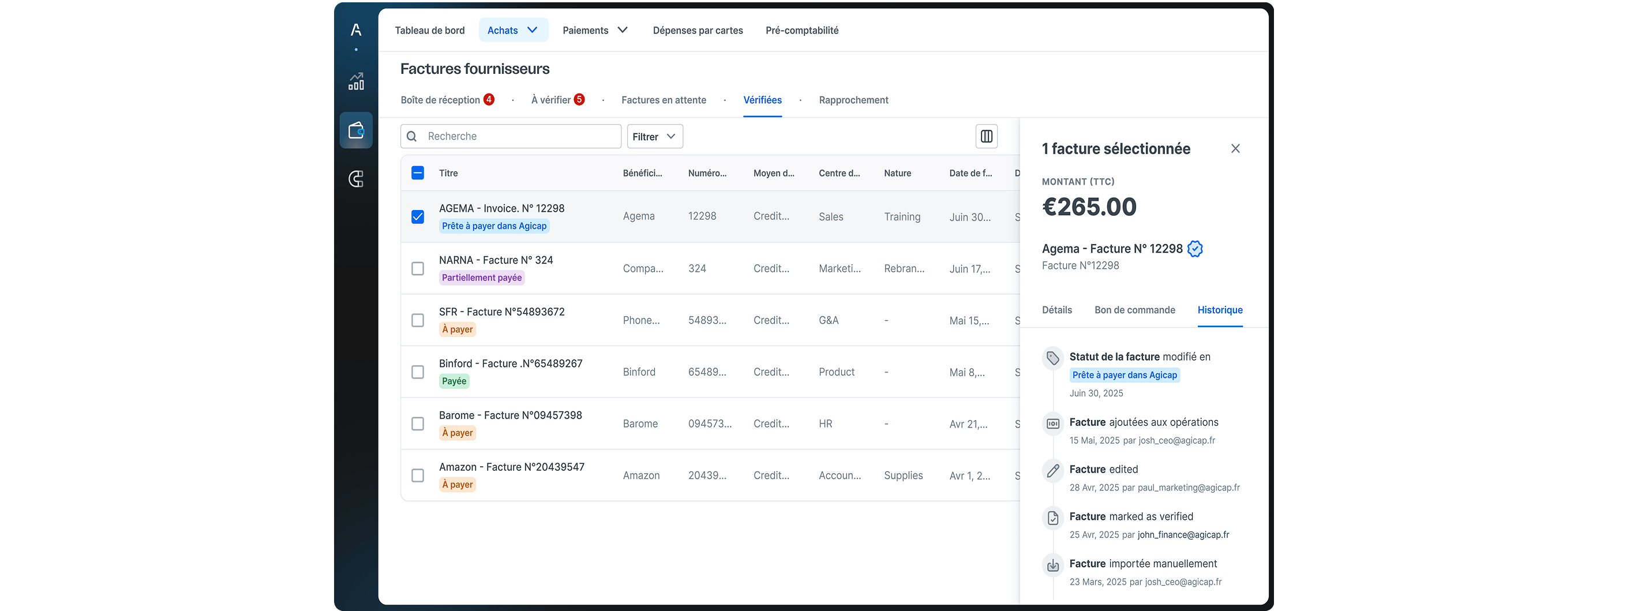Open Pré-comptabilité section
This screenshot has width=1634, height=611.
(x=802, y=31)
